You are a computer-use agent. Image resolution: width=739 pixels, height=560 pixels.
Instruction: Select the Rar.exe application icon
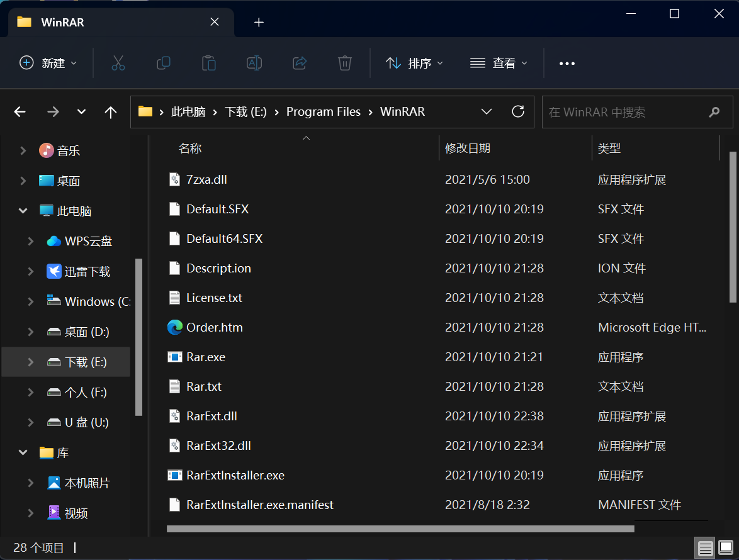pos(175,357)
